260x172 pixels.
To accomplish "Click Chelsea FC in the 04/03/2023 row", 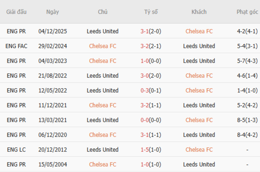I will click(102, 61).
